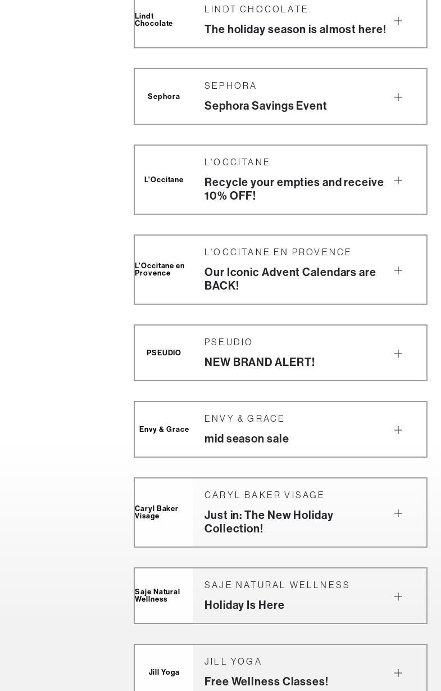
Task: Click plus icon beside Sephora Savings Event
Action: click(x=398, y=97)
